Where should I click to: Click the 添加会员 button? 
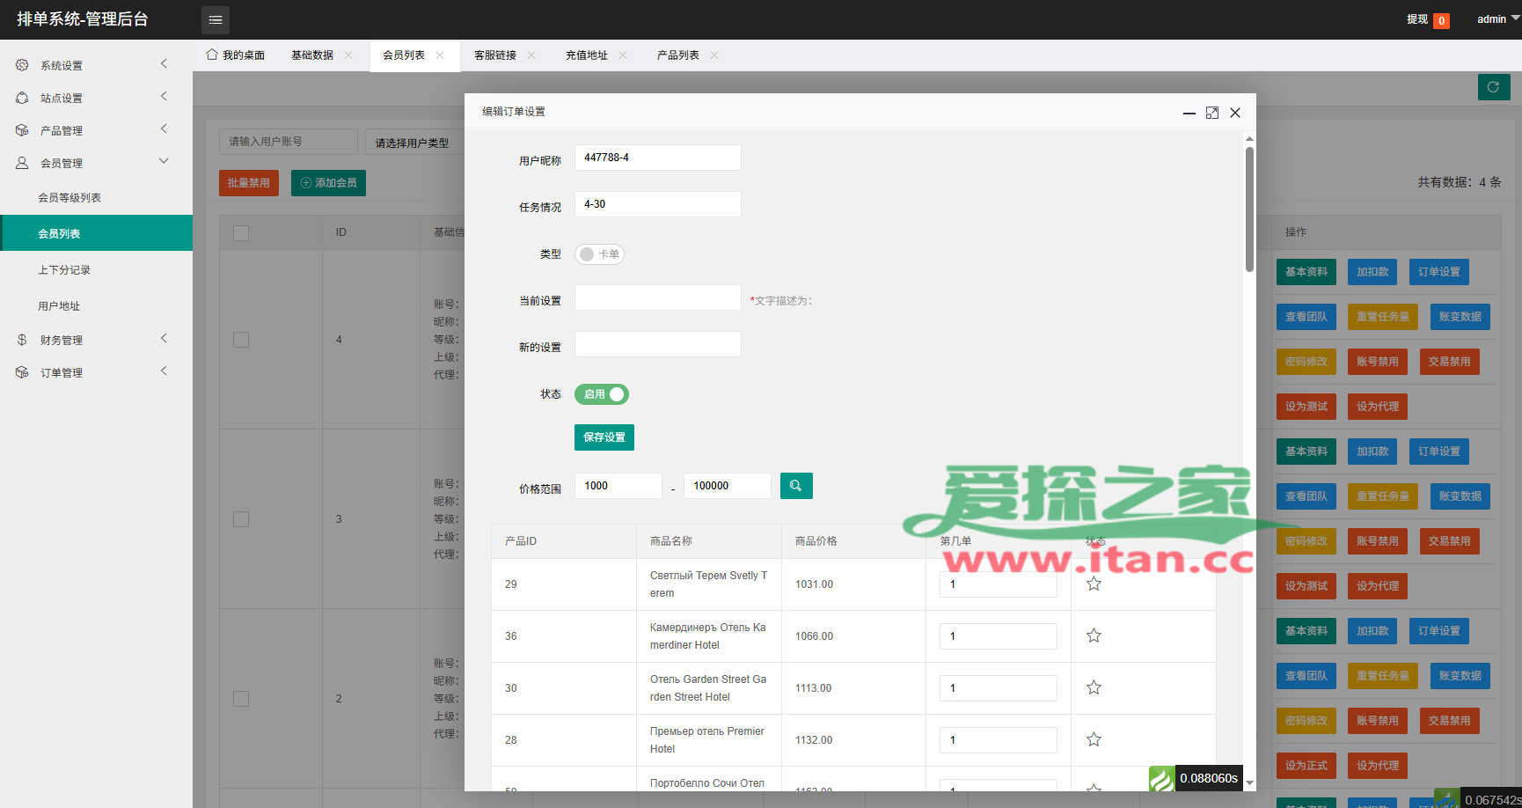point(328,183)
